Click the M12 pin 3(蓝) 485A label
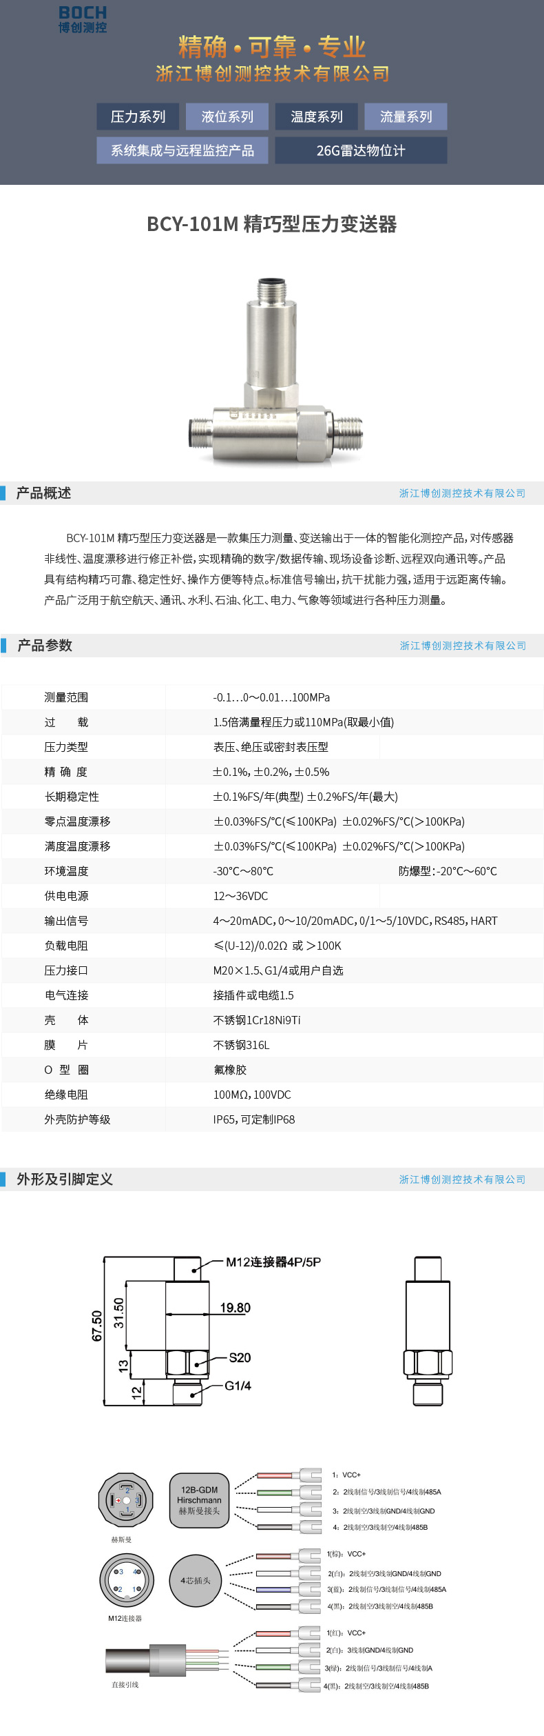The height and width of the screenshot is (1736, 544). coord(386,1589)
